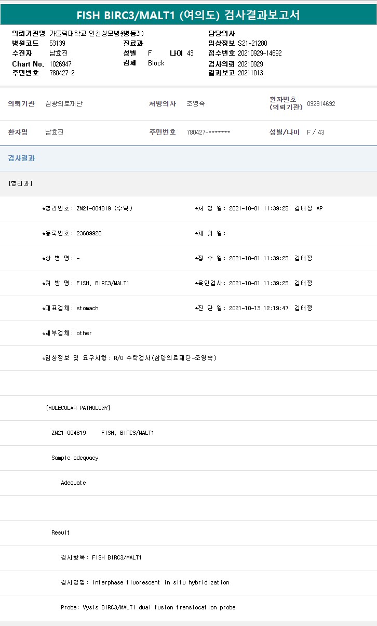The image size is (377, 626).
Task: Select the 임상정보 value S21-21280
Action: 252,43
